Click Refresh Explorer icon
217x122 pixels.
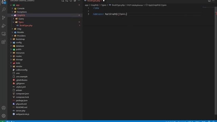[x=71, y=1]
